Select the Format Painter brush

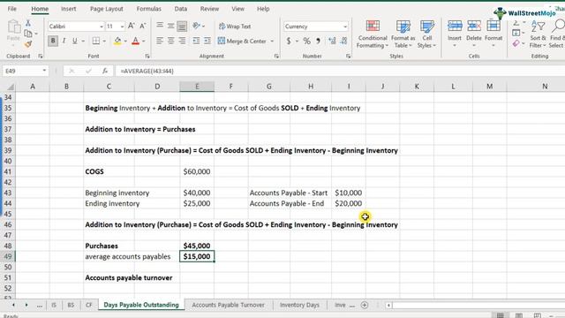(27, 44)
